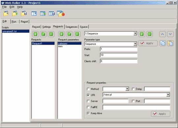
Task: Enable the FailRE checkbox
Action: (88, 107)
